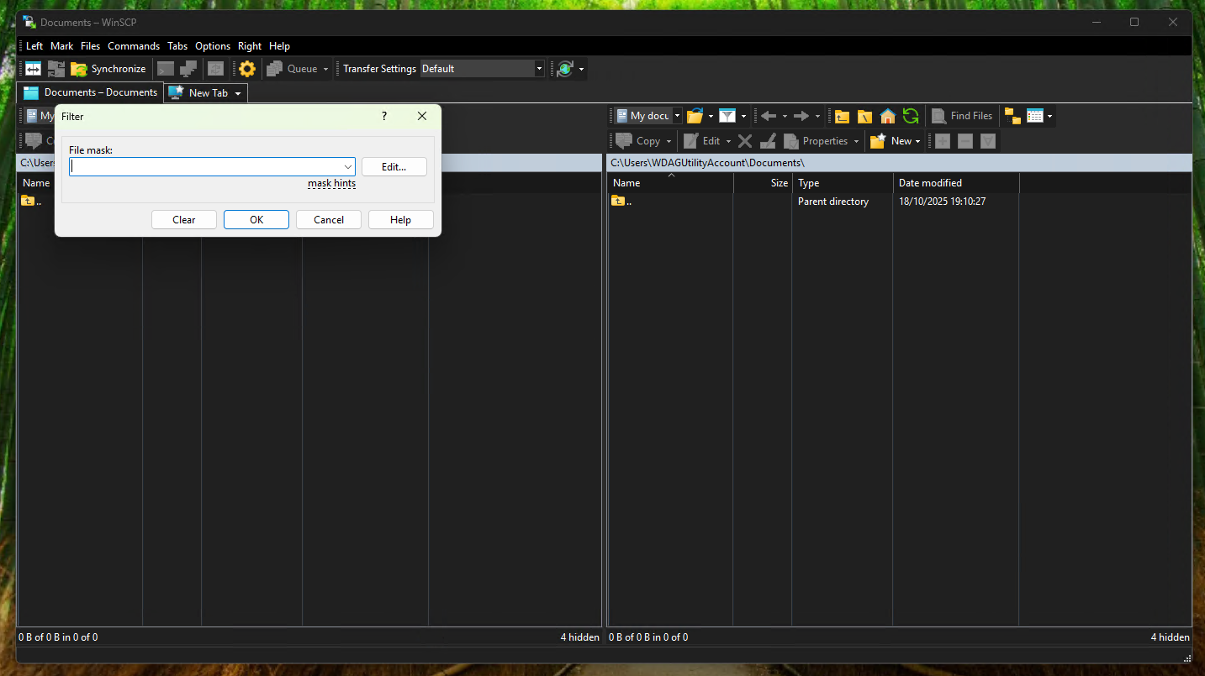Click into the File mask input field
Viewport: 1205px width, 676px height.
point(206,167)
